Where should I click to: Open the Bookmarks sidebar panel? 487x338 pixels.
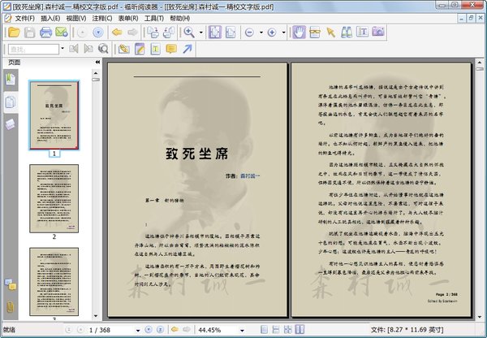tap(11, 79)
